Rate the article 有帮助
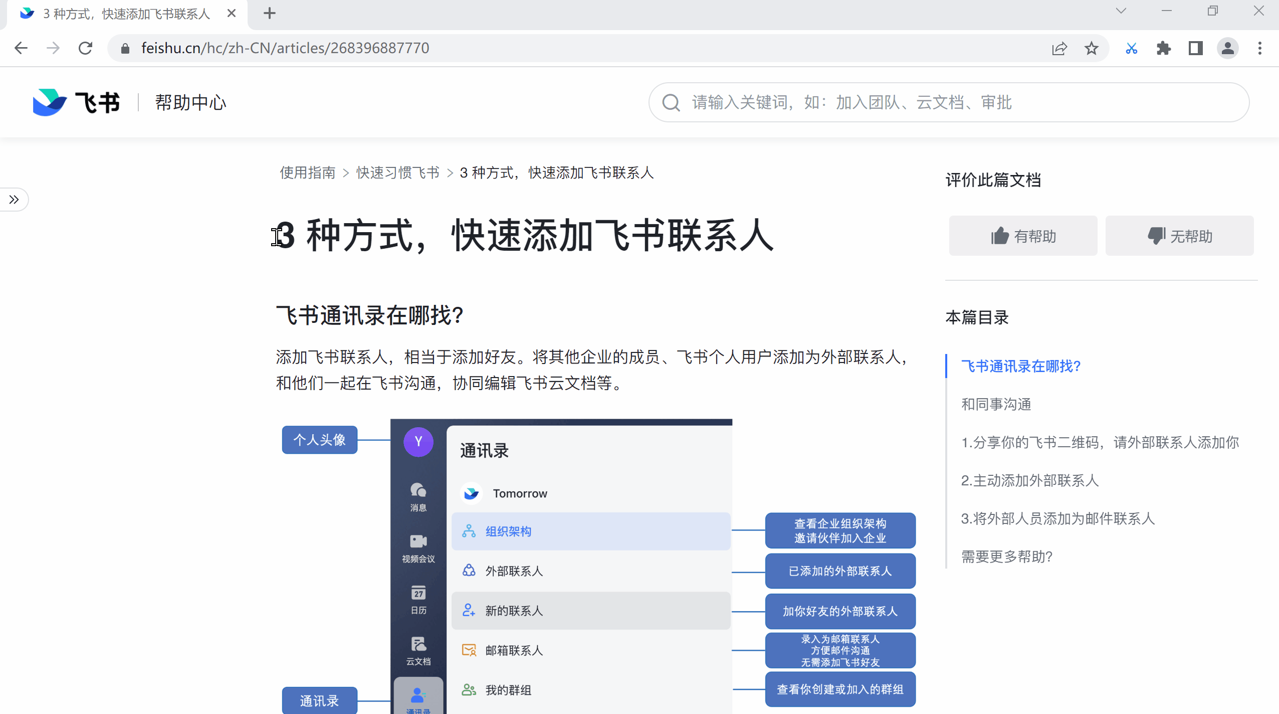Screen dimensions: 1279x714 (x=1023, y=236)
